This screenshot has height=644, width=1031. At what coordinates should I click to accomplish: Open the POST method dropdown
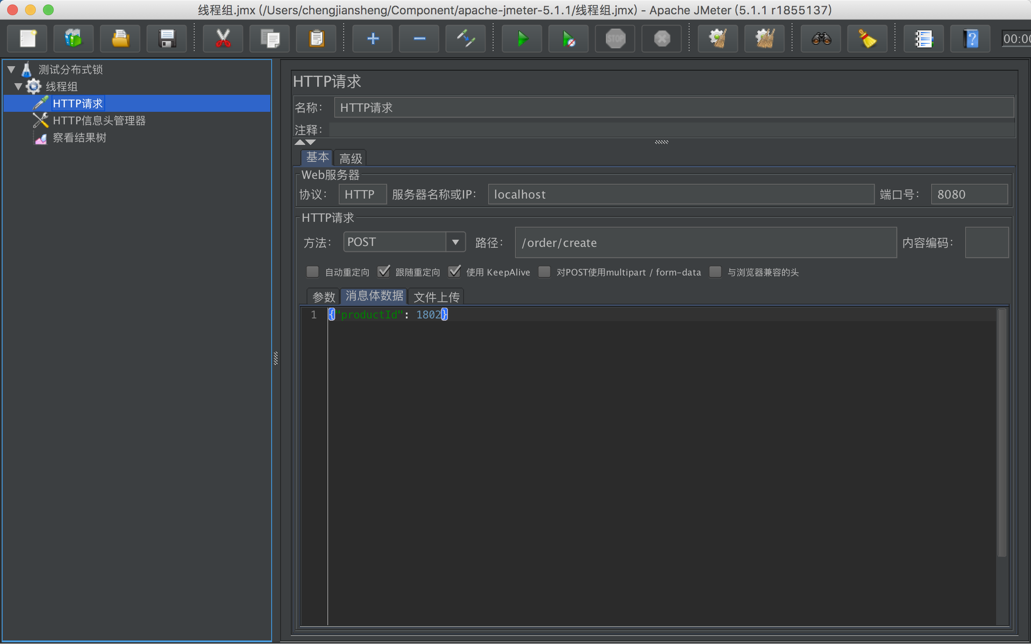(455, 242)
